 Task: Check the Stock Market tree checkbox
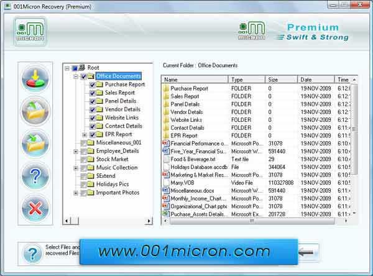(x=83, y=160)
